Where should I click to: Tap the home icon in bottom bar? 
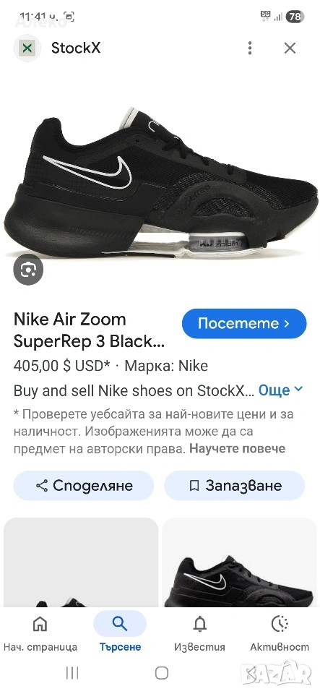40,624
